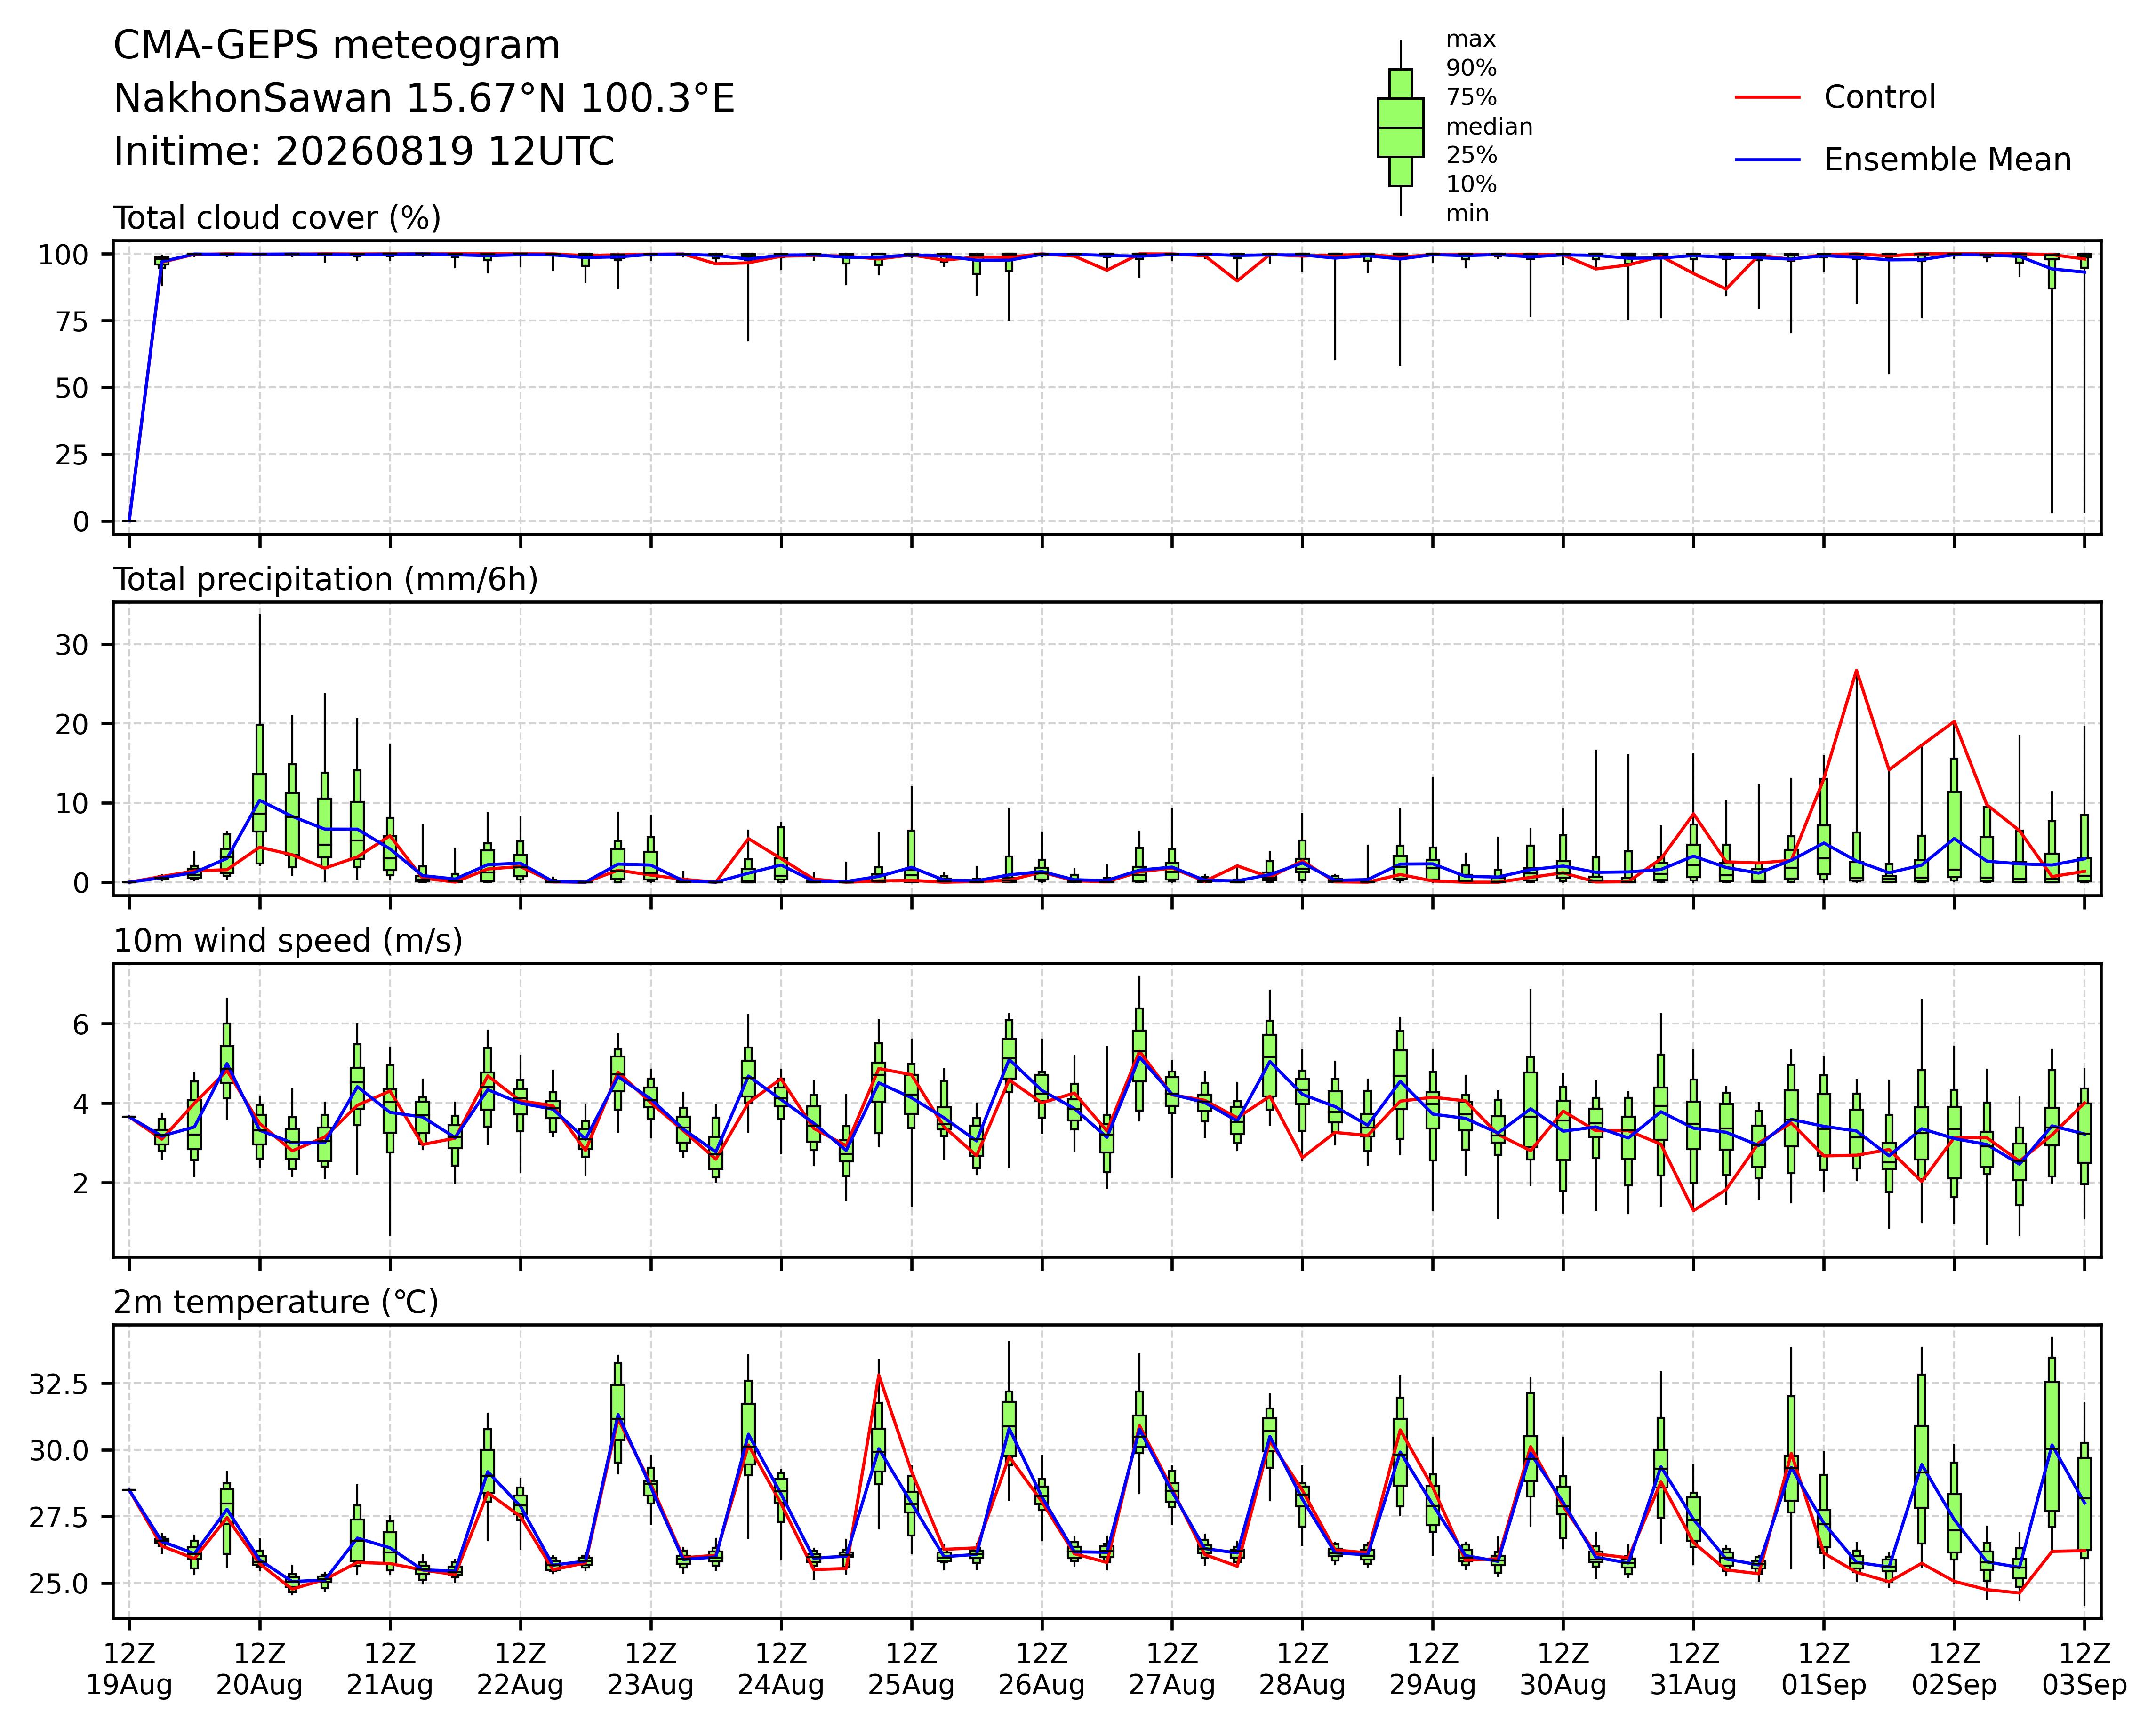Click the '12Z 27Aug' x-axis label
The image size is (2156, 1728).
[x=1172, y=1669]
